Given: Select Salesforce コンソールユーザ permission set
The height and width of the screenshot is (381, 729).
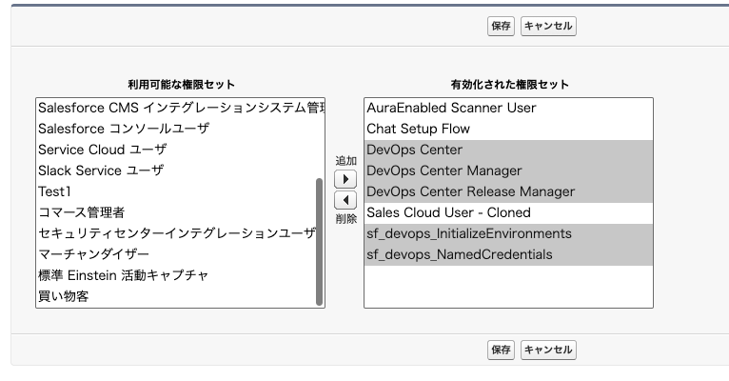Looking at the screenshot, I should pos(123,129).
